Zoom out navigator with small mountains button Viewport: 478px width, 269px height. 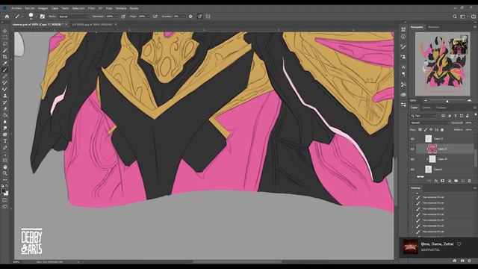pyautogui.click(x=426, y=101)
